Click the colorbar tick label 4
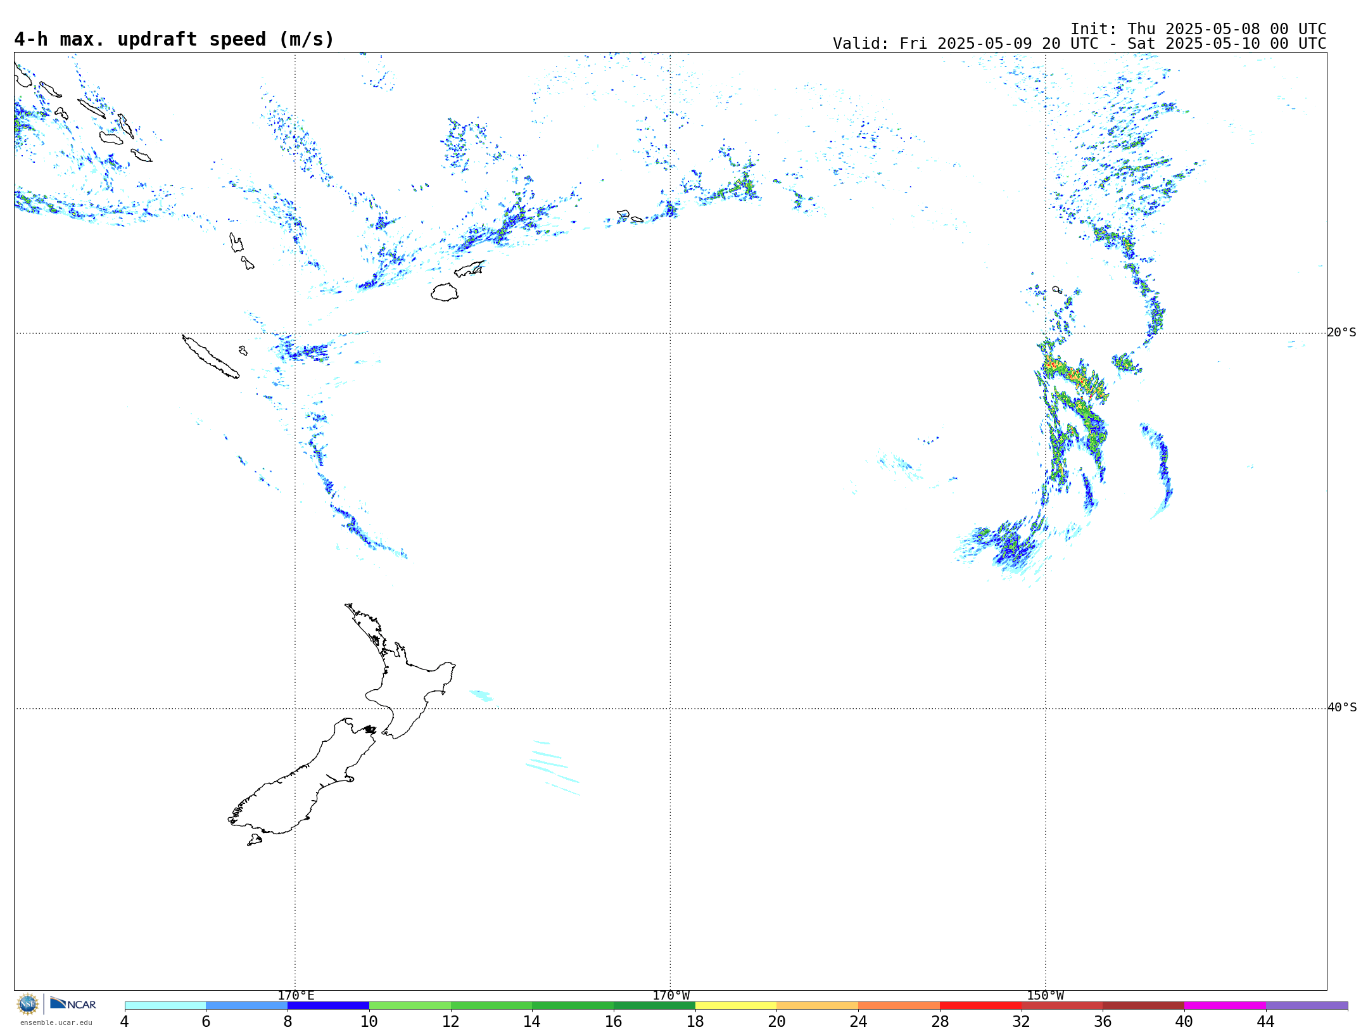The height and width of the screenshot is (1030, 1368). click(125, 1021)
